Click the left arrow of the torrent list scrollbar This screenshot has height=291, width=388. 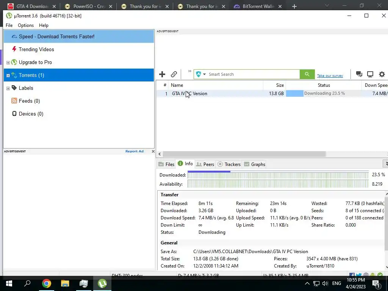(x=160, y=154)
